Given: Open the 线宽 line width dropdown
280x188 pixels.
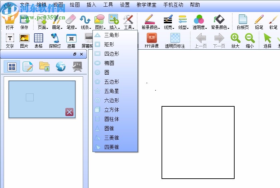Looking at the screenshot, I should click(x=169, y=22).
